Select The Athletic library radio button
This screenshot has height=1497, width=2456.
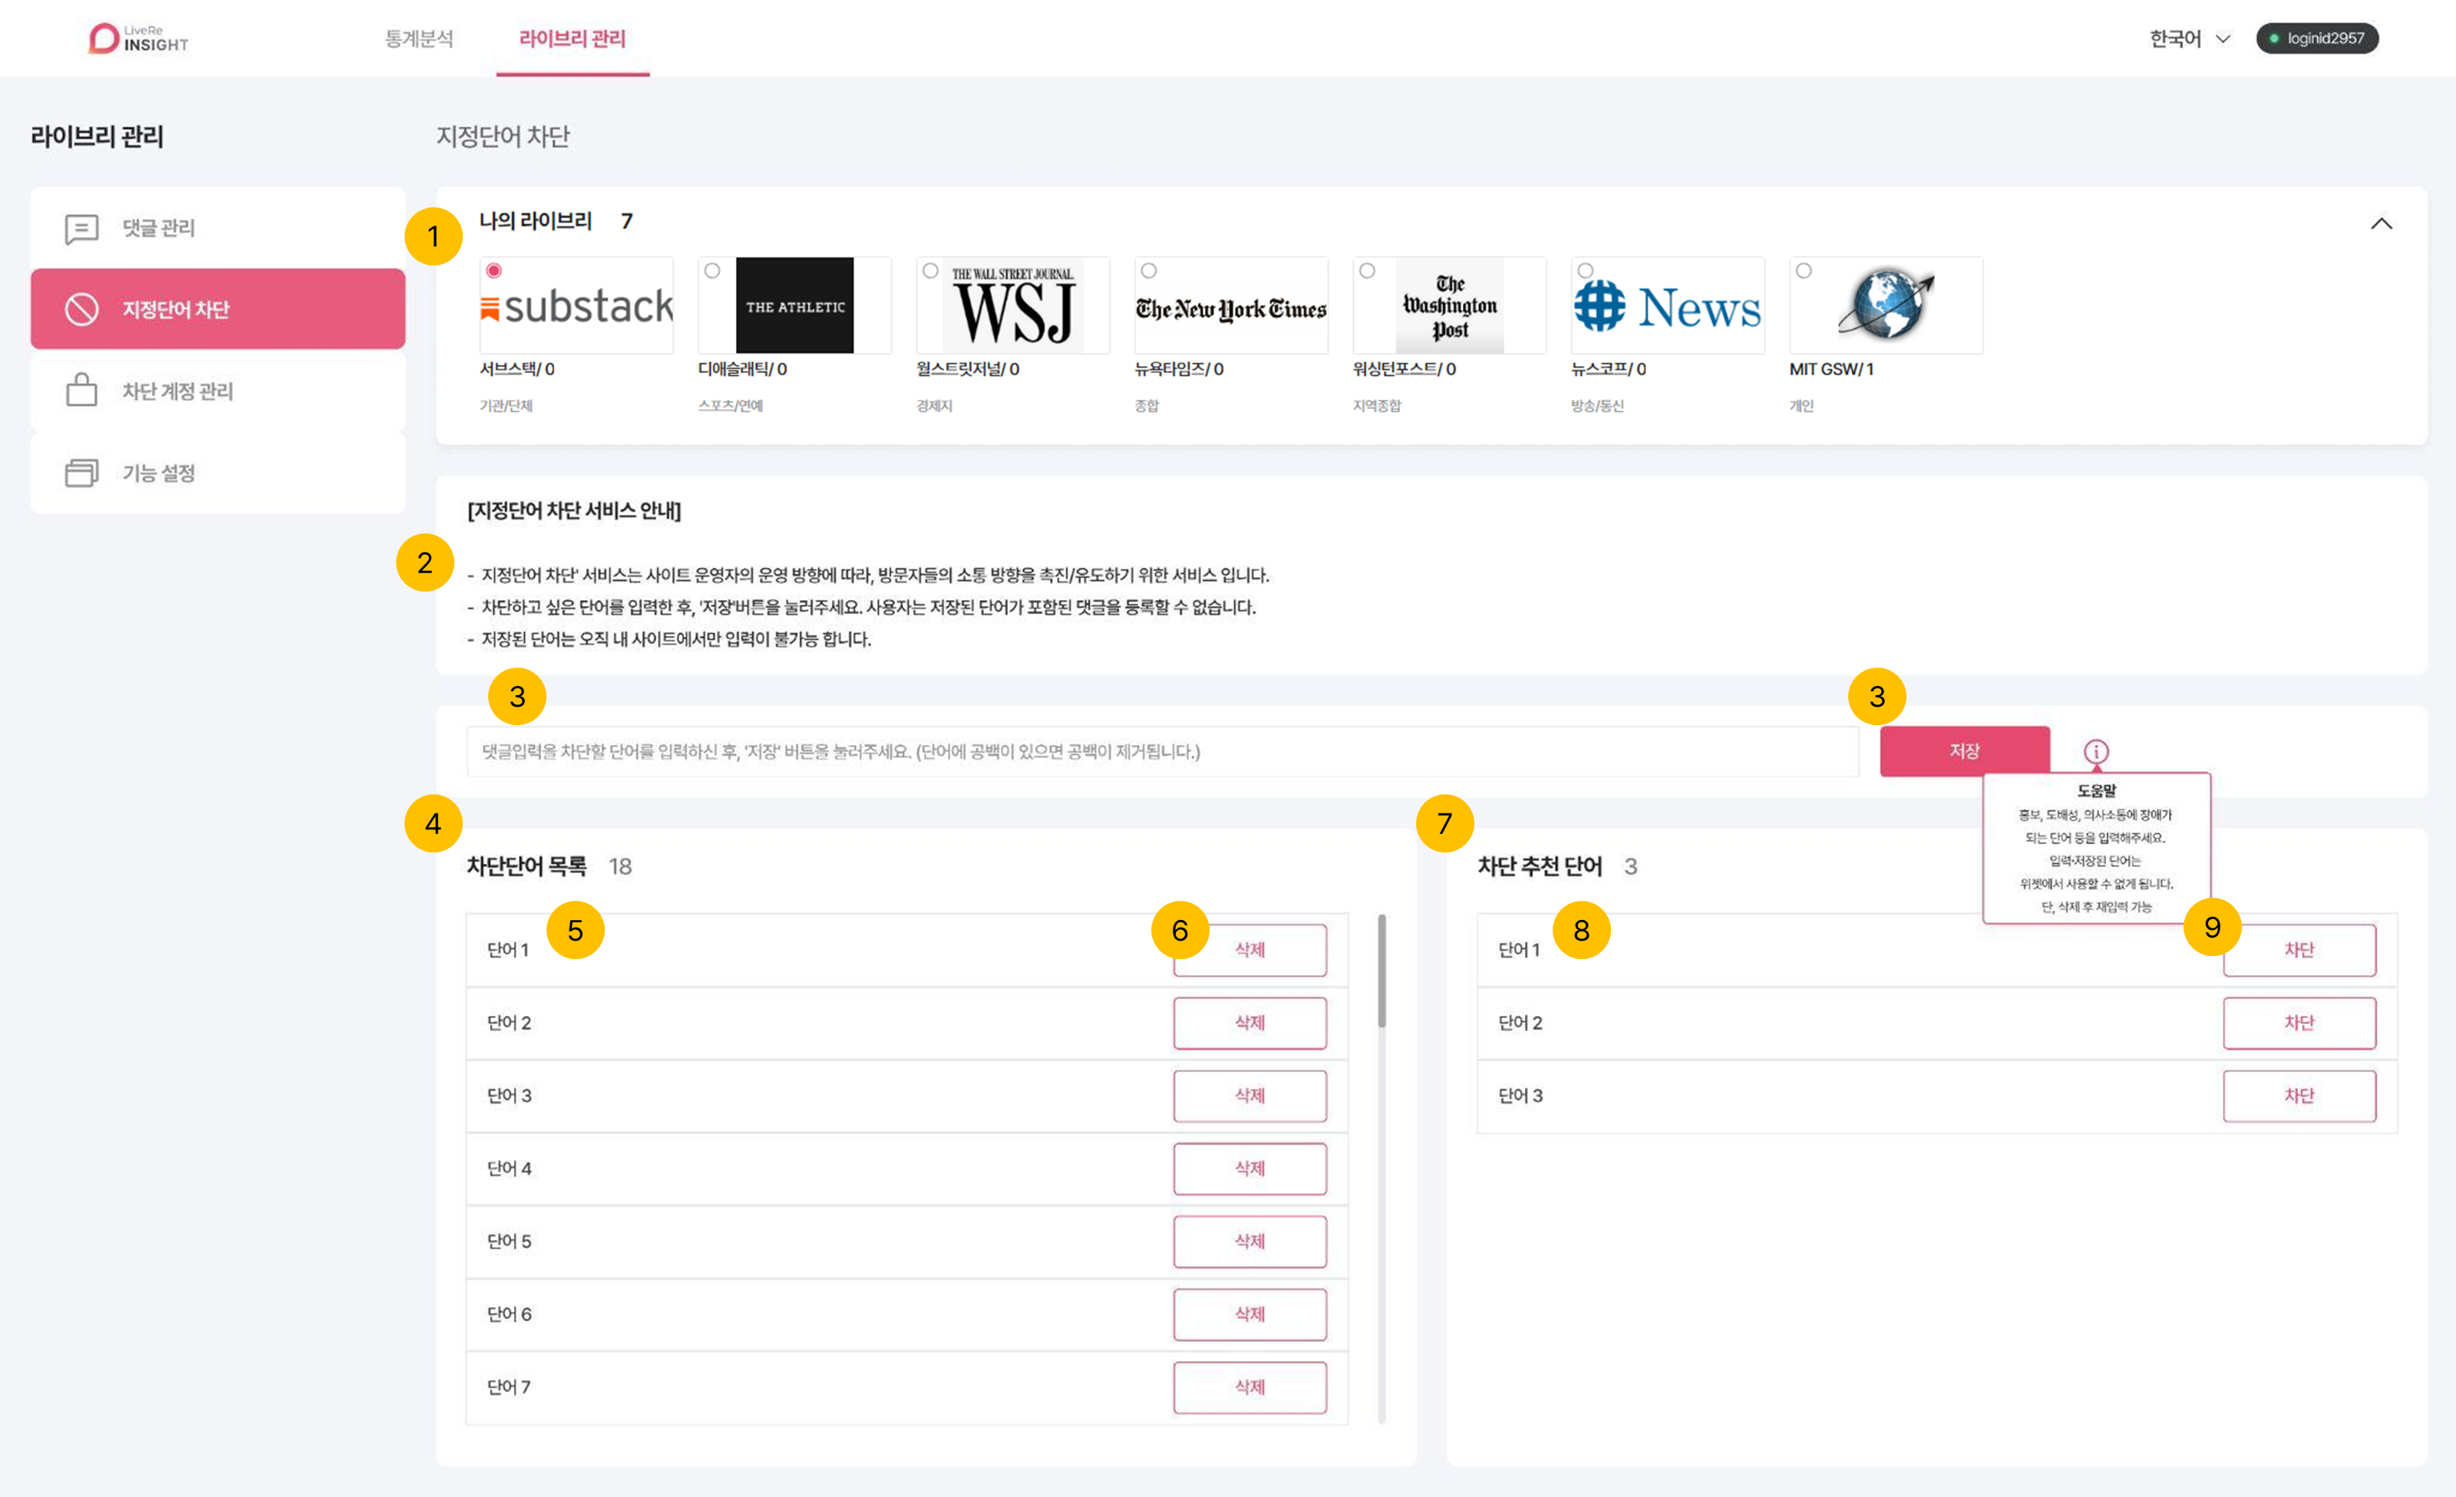[711, 271]
